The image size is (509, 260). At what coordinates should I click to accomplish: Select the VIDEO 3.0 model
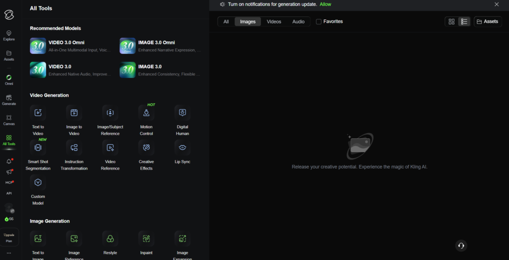tap(72, 70)
